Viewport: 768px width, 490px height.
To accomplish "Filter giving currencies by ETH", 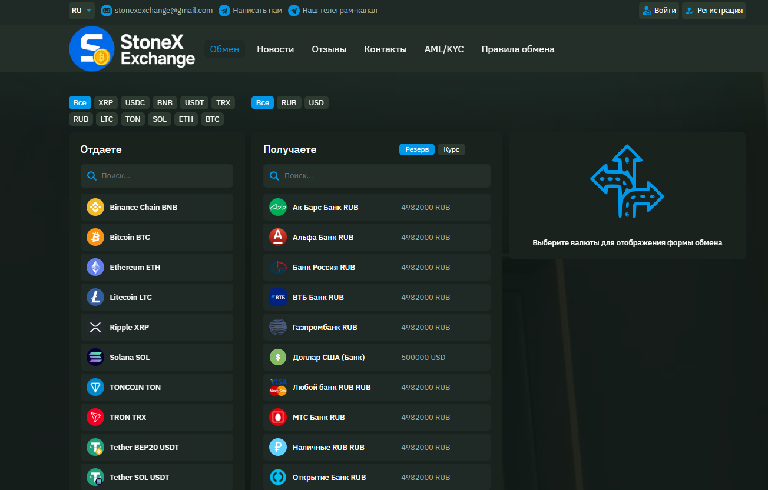I will point(186,119).
